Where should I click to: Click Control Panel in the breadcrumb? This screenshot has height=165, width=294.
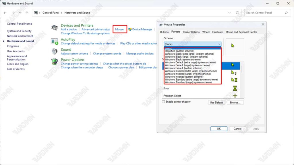click(51, 13)
